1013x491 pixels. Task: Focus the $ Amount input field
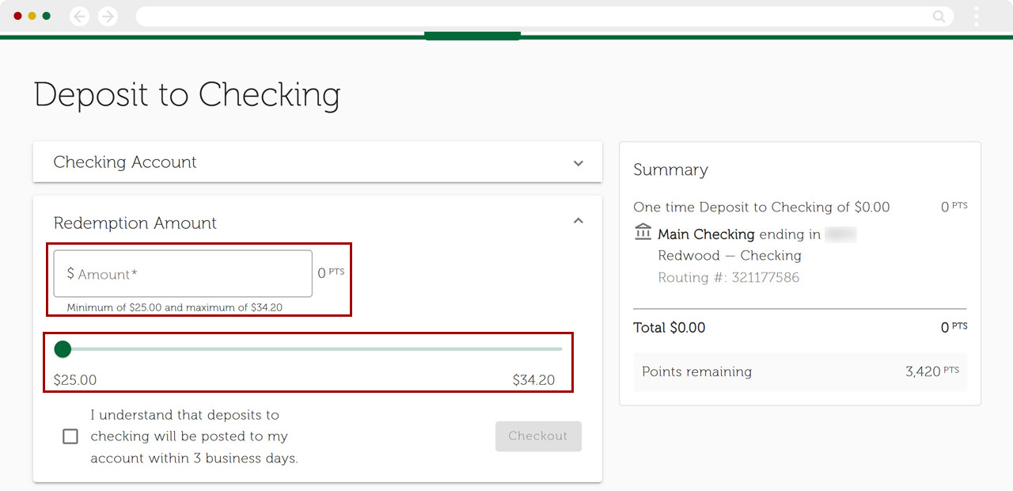[183, 274]
